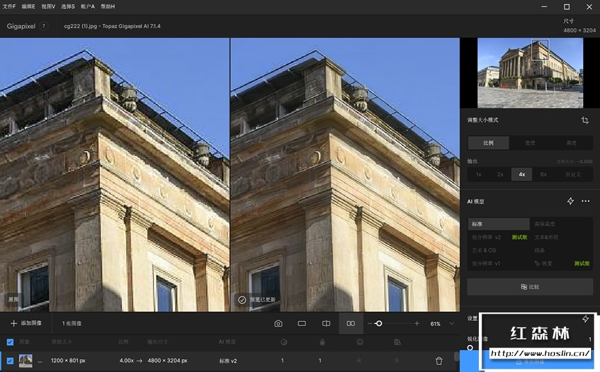The width and height of the screenshot is (600, 372).
Task: Switch resize mode to 宽度 tab
Action: 530,143
